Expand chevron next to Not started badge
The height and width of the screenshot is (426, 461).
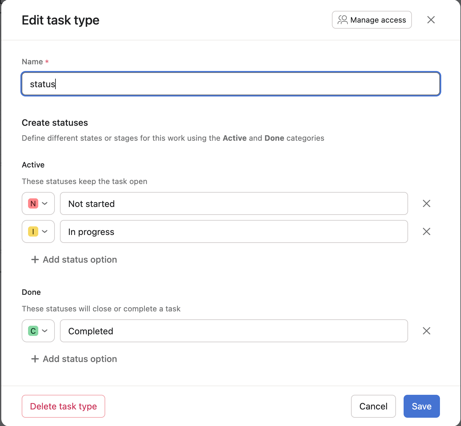[45, 203]
